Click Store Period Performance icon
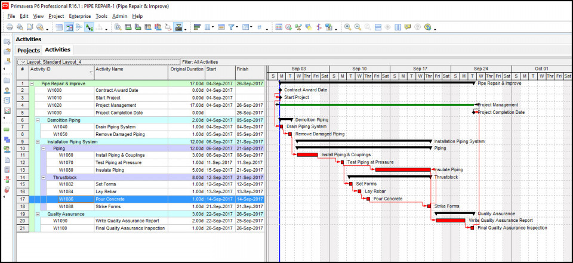 (328, 27)
